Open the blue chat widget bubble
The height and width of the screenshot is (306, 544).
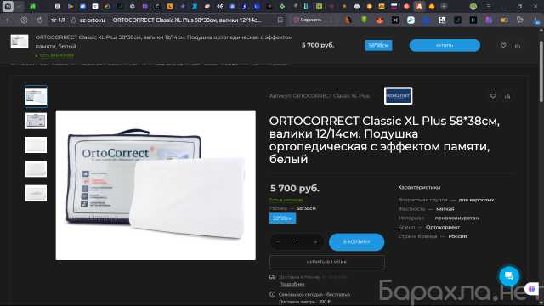509,275
